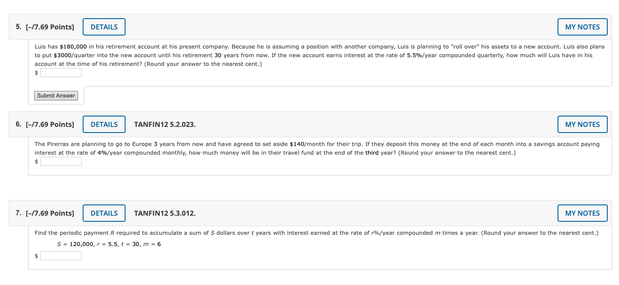Click the Submit Answer button
This screenshot has height=285, width=619.
tap(56, 96)
